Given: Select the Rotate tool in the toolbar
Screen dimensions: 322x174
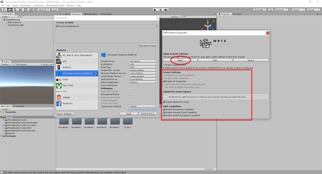Looking at the screenshot, I should 15,10.
